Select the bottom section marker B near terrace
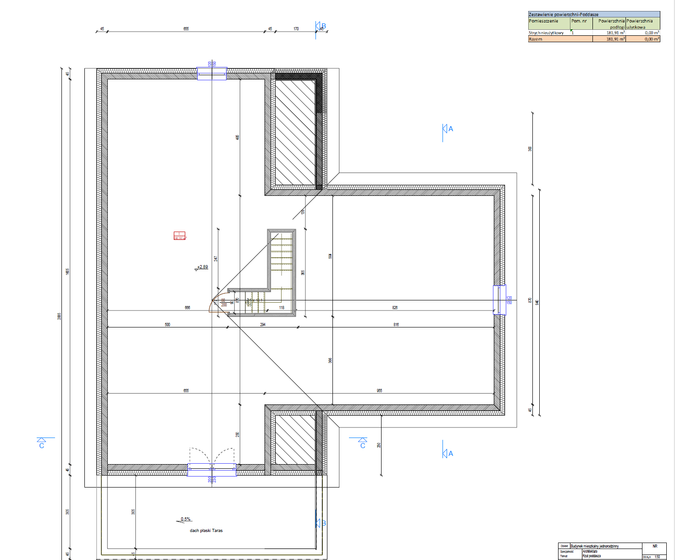The image size is (675, 560). (x=320, y=523)
